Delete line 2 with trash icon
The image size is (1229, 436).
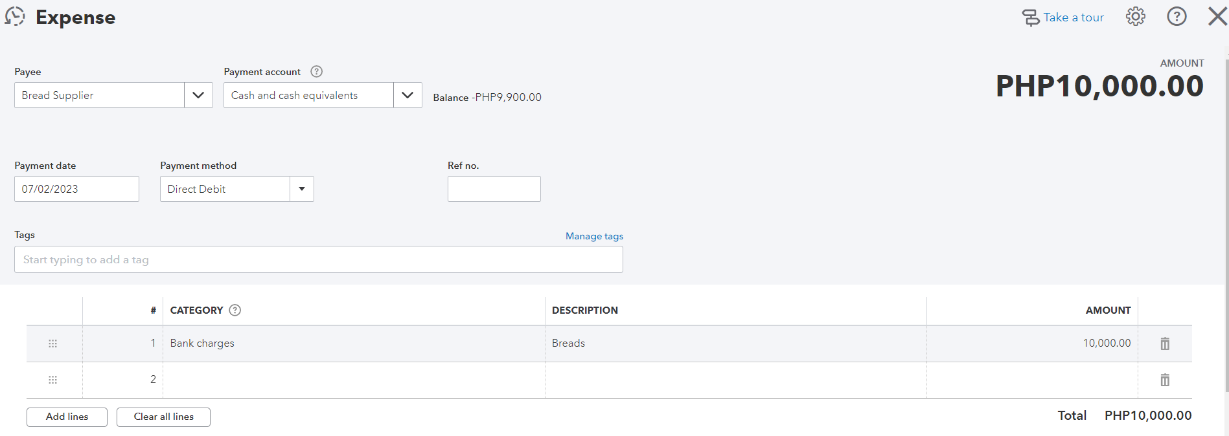[1164, 380]
